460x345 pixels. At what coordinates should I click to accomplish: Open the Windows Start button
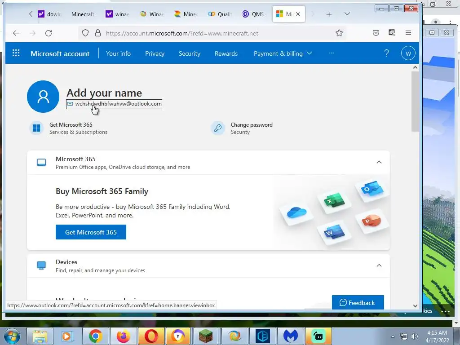[x=12, y=336]
